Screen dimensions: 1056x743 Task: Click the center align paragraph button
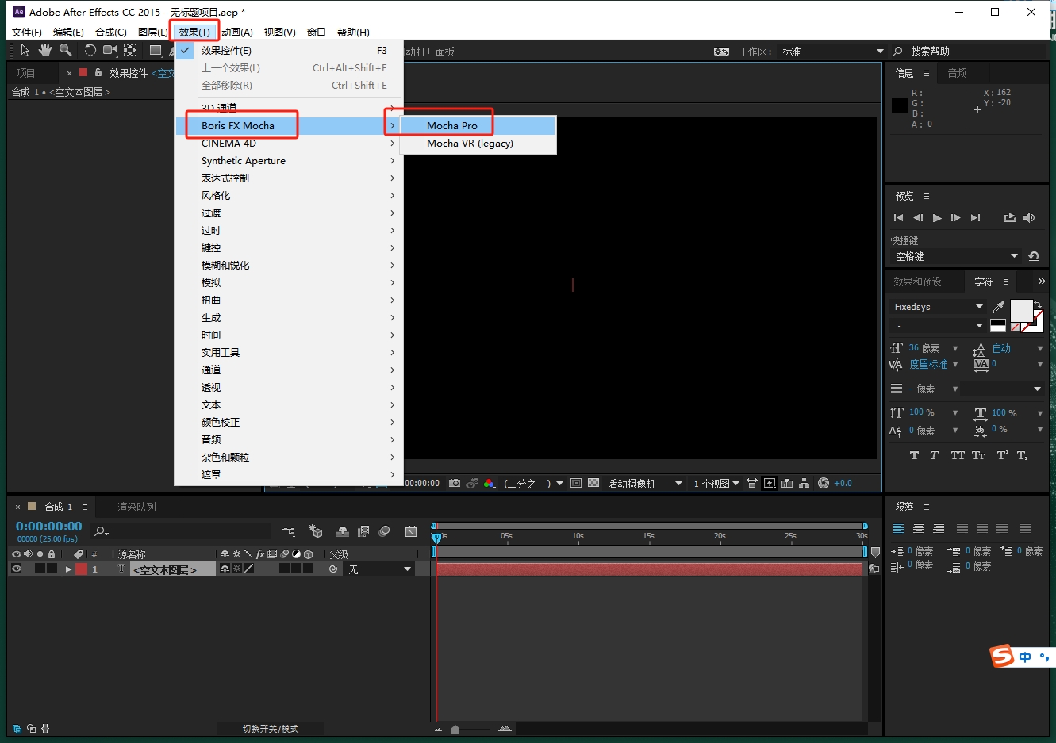pos(919,530)
